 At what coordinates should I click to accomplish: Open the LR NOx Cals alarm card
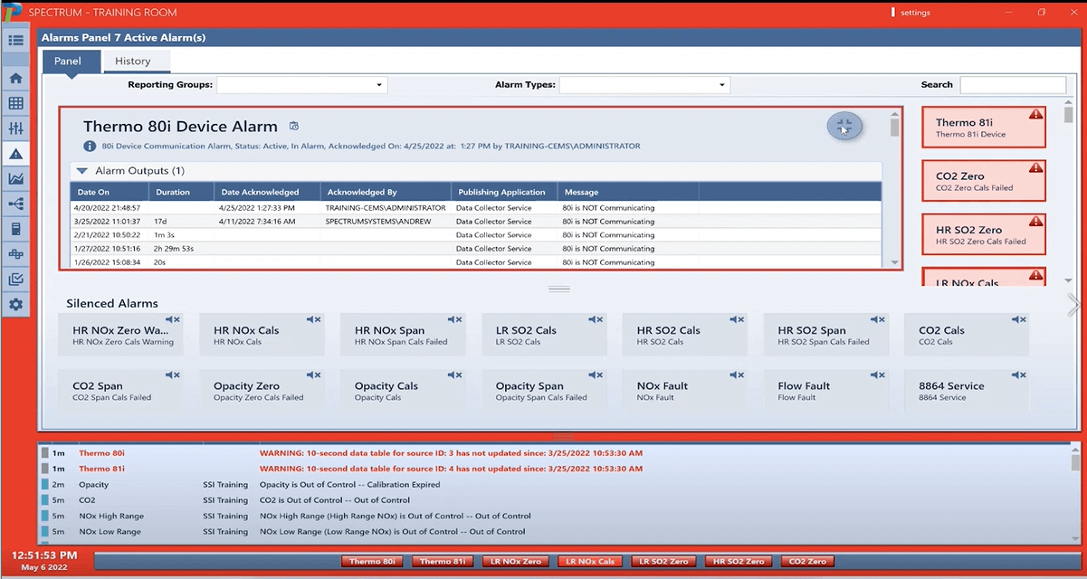point(984,277)
